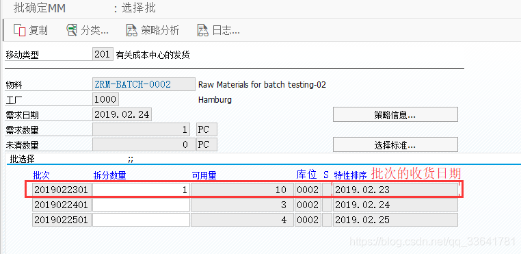This screenshot has width=521, height=254.
Task: Click the 移动类型 label
Action: [x=23, y=55]
